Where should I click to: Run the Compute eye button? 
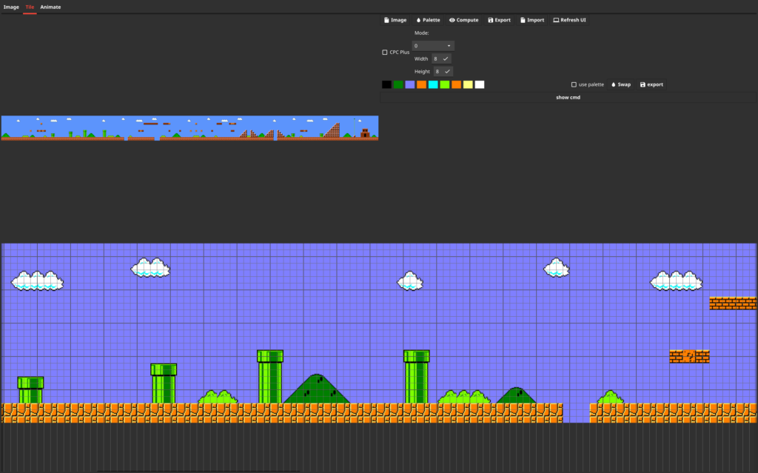click(463, 20)
